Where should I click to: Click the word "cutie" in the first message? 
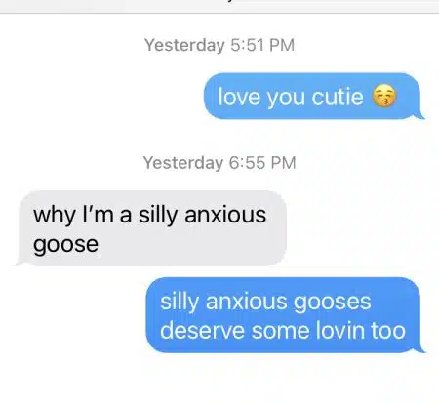click(338, 97)
